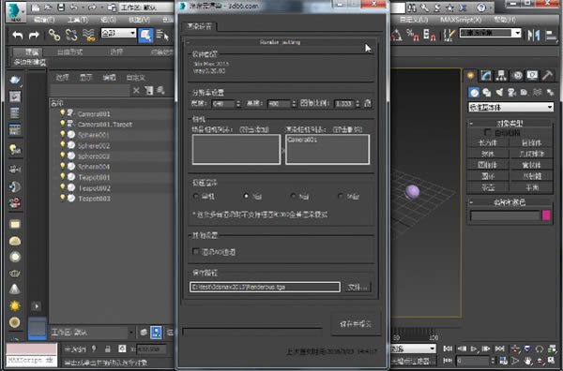Toggle the AO channel render checkbox
Image resolution: width=563 pixels, height=371 pixels.
point(196,251)
